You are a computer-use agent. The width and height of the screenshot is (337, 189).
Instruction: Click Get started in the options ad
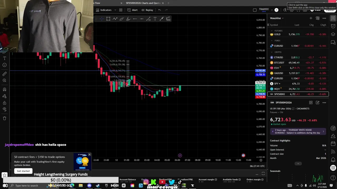[23, 171]
